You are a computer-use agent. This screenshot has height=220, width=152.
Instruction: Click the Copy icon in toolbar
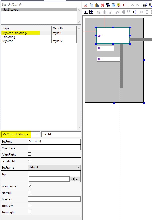click(x=91, y=5)
